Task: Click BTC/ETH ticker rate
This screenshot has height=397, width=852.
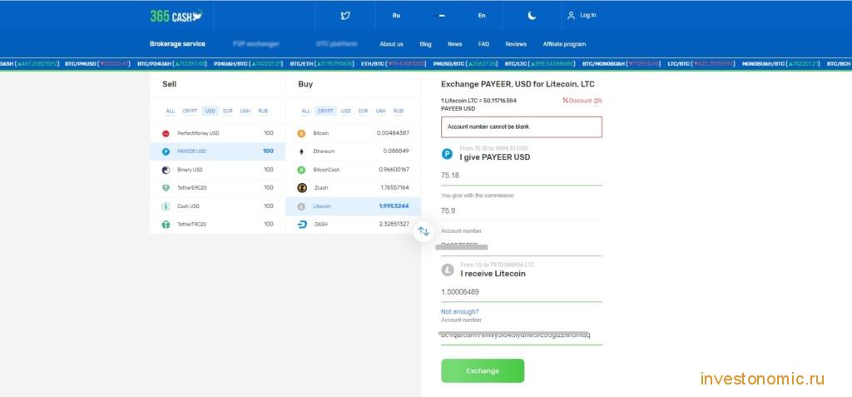Action: (x=322, y=63)
